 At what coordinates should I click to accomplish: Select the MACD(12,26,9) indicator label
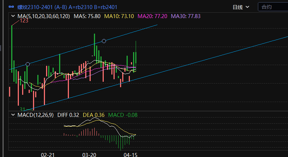[x=36, y=115]
